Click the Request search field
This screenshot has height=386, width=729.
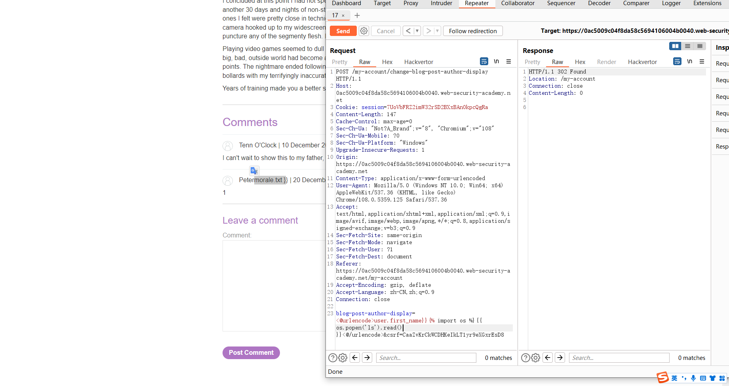coord(426,358)
